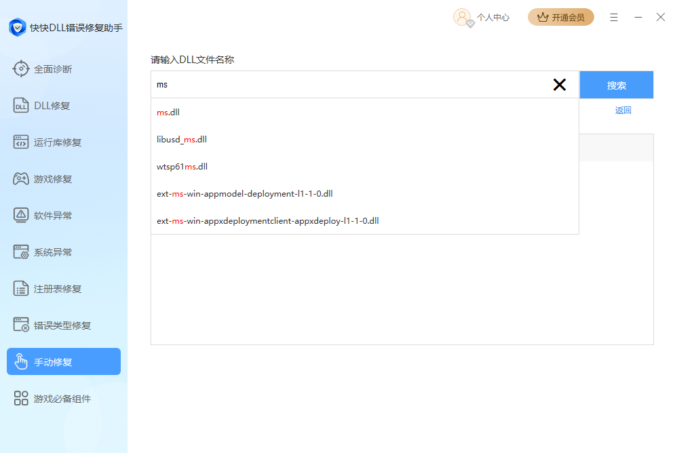677x453 pixels.
Task: Open 注册表修复 registry repair icon
Action: click(x=21, y=289)
